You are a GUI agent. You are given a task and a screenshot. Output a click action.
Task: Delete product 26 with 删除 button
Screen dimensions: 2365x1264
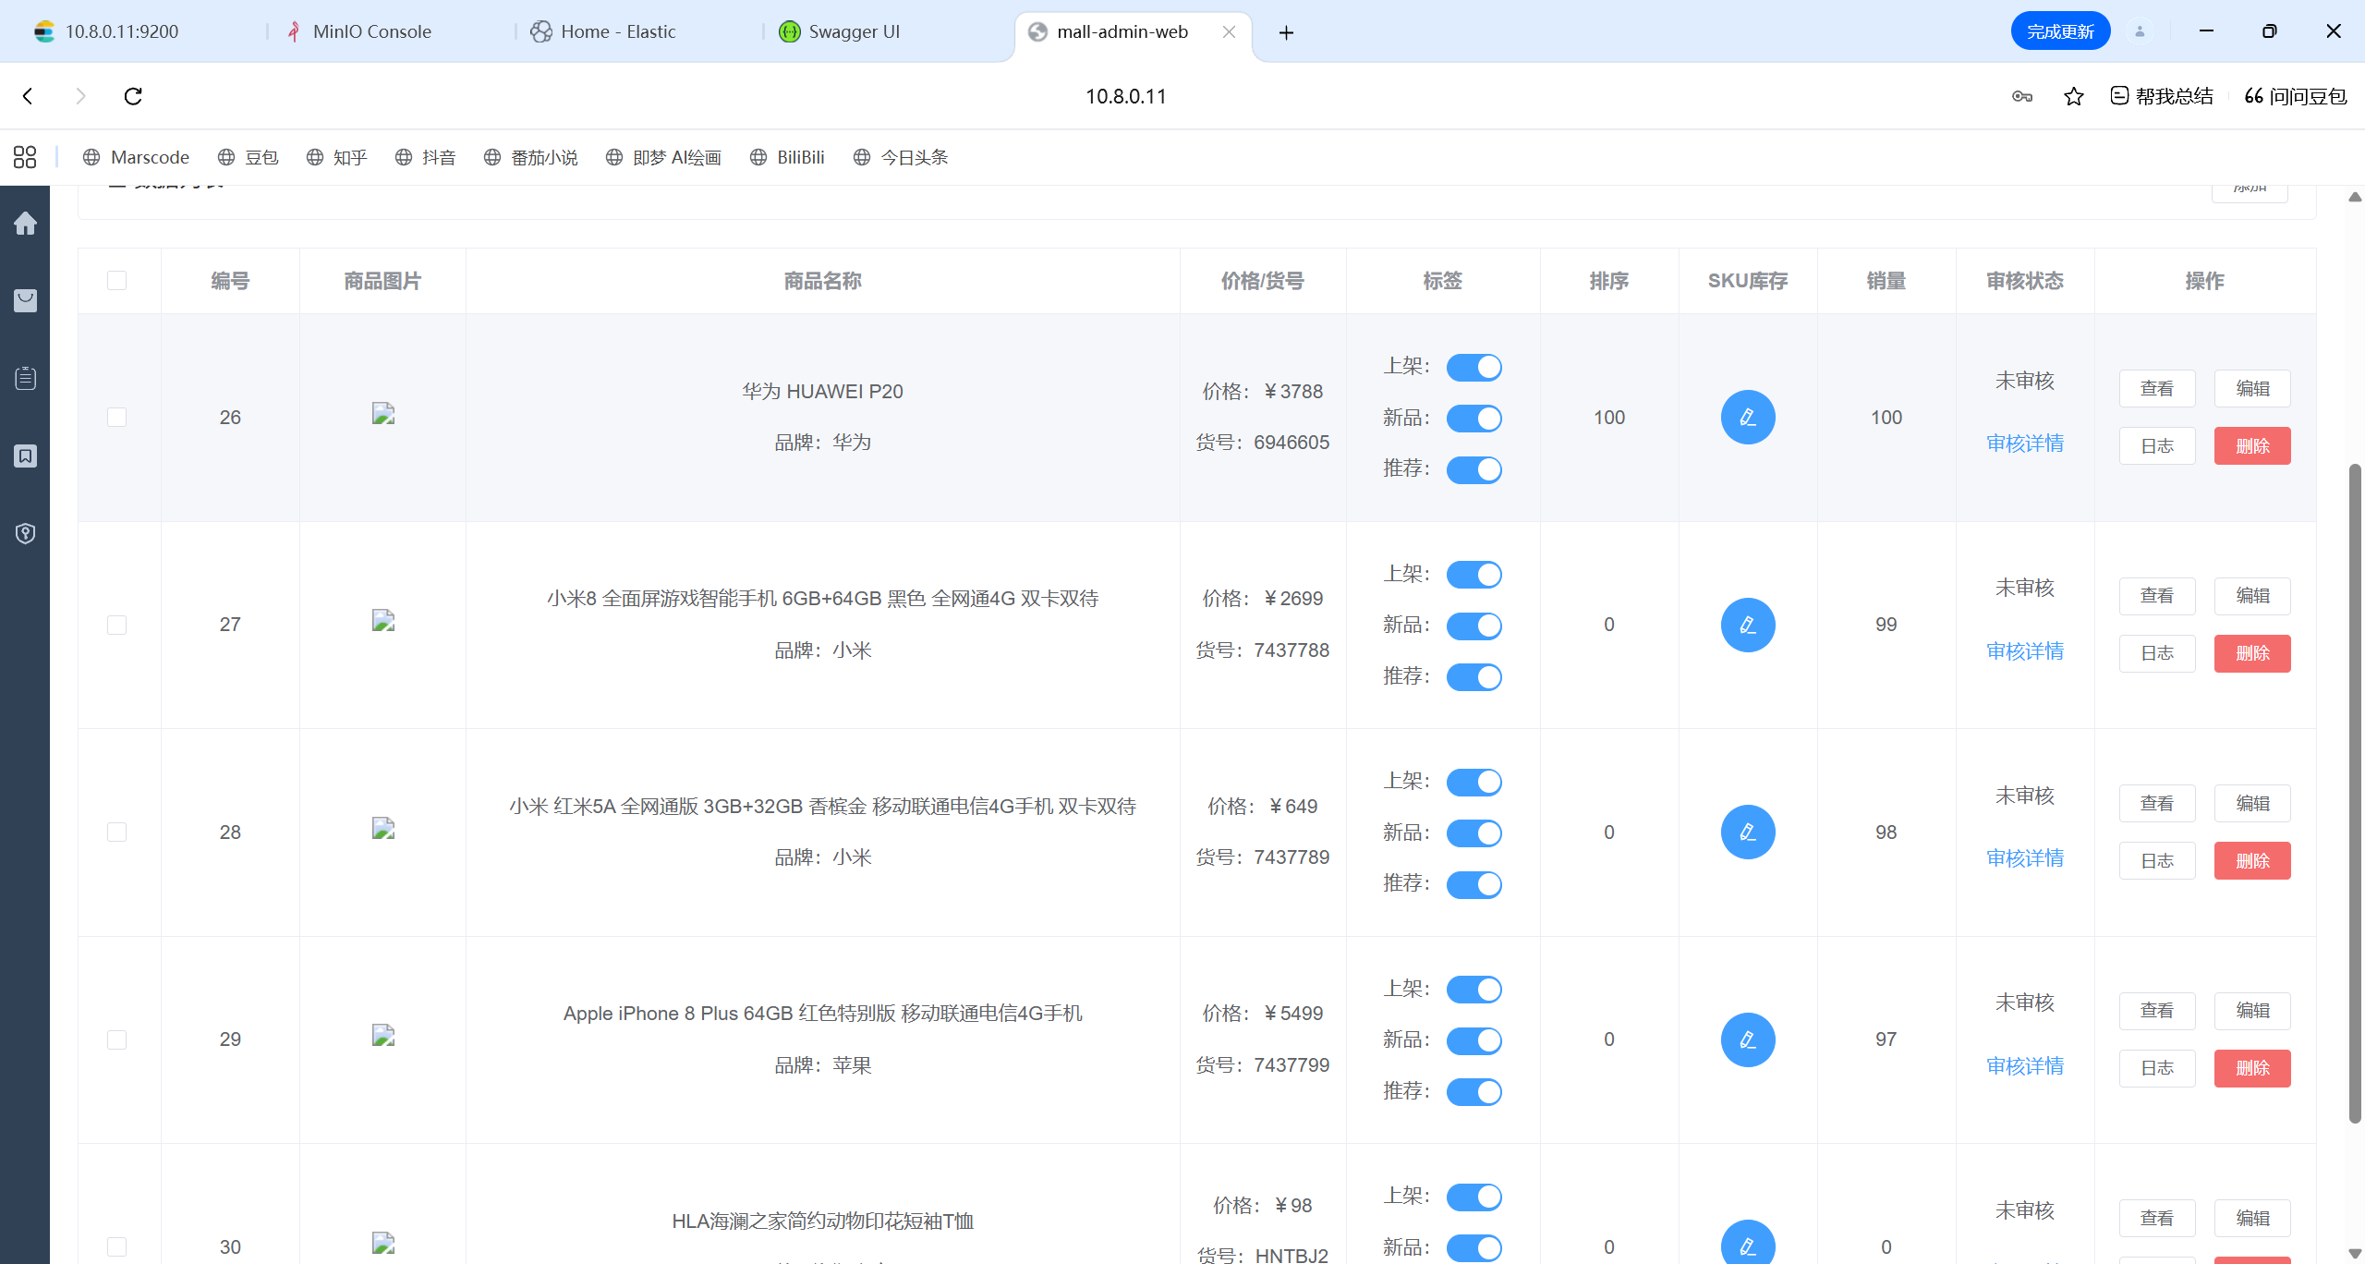pos(2252,446)
